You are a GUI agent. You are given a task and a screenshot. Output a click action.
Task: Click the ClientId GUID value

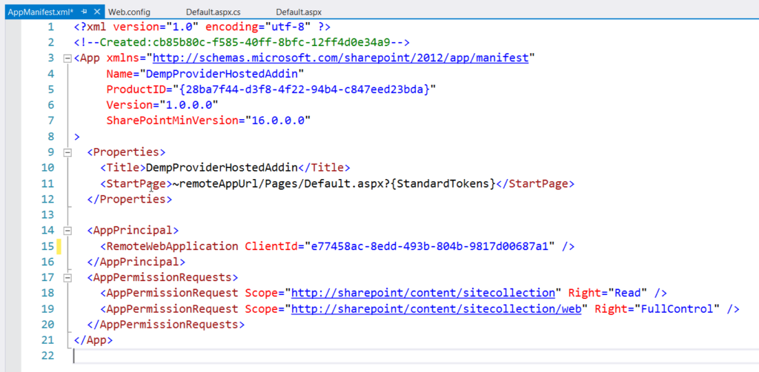point(429,246)
